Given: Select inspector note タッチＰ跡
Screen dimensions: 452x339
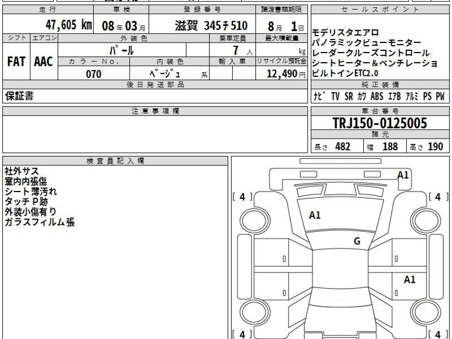Looking at the screenshot, I should coord(26,202).
